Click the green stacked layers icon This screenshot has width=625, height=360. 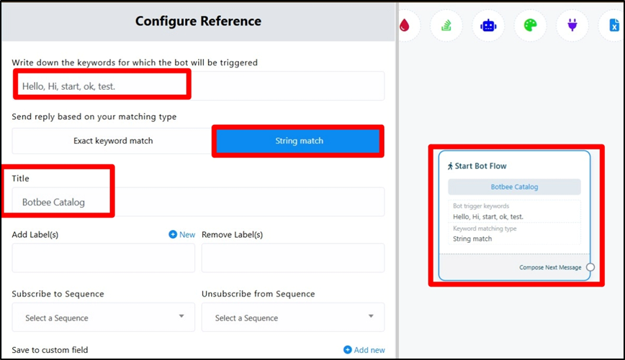point(446,26)
